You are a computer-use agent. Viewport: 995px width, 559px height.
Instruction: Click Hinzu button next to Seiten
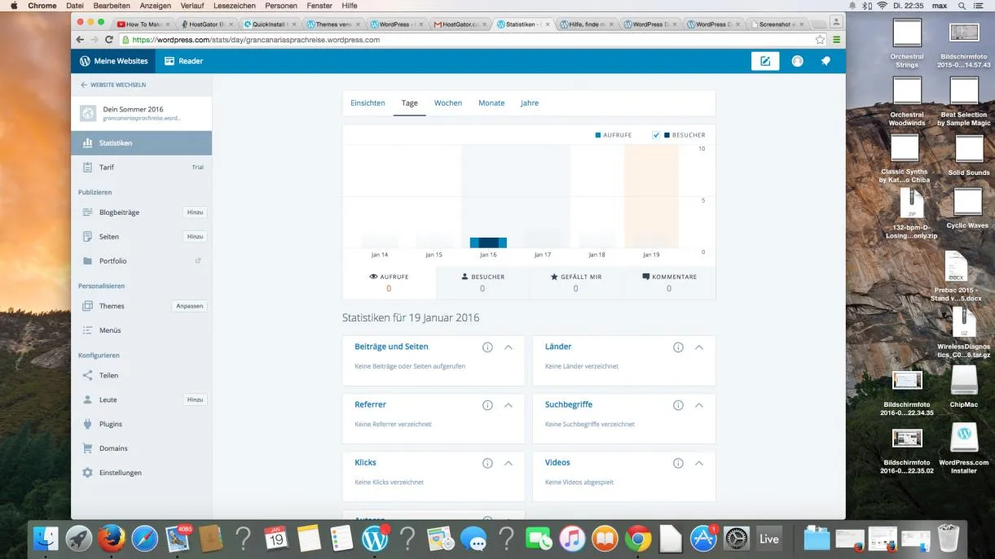195,237
